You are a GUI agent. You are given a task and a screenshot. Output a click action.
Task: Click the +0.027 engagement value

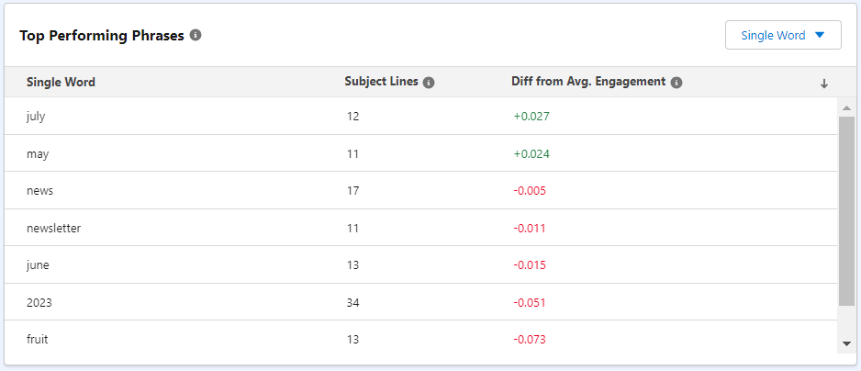tap(531, 117)
